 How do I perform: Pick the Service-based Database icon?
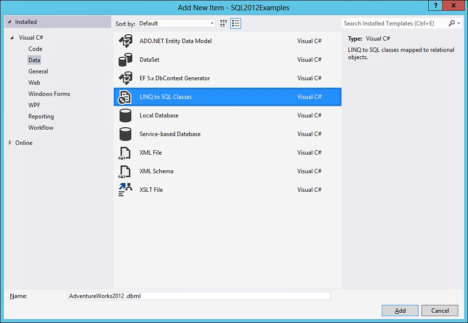(125, 134)
